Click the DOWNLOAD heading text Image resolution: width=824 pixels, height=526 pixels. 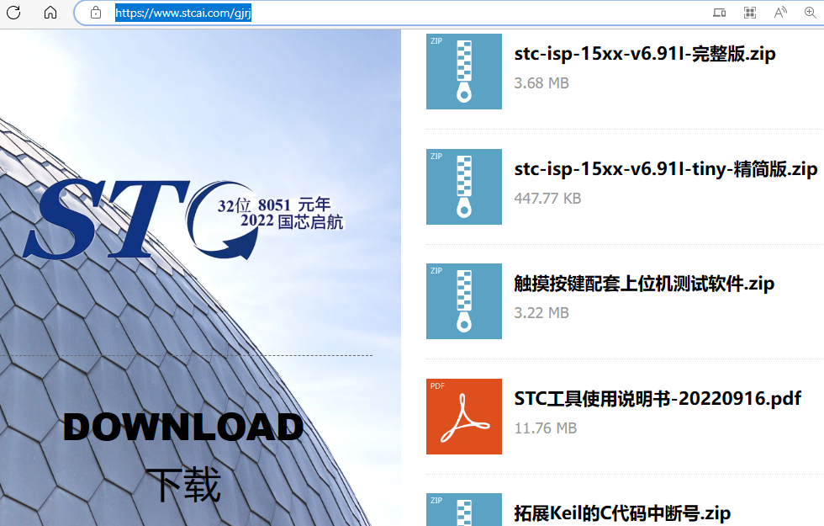tap(183, 427)
